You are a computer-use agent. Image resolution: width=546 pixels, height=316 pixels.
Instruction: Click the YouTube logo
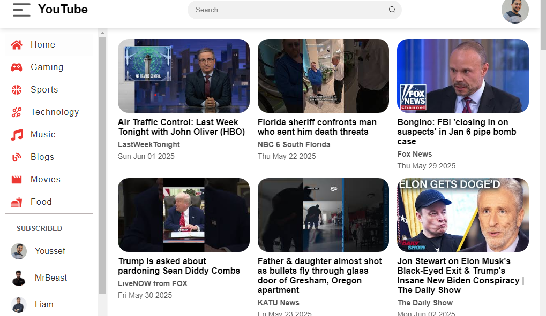click(62, 9)
